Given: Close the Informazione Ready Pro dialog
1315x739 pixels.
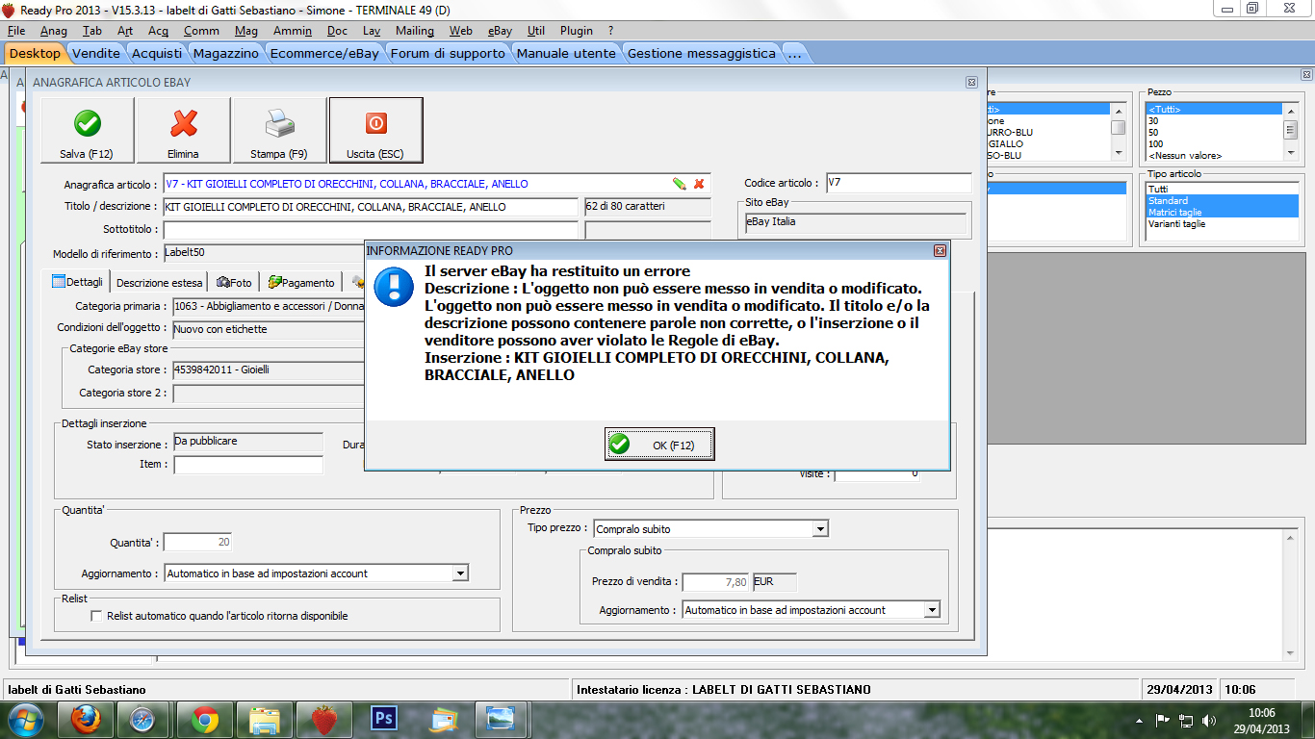Looking at the screenshot, I should click(940, 250).
